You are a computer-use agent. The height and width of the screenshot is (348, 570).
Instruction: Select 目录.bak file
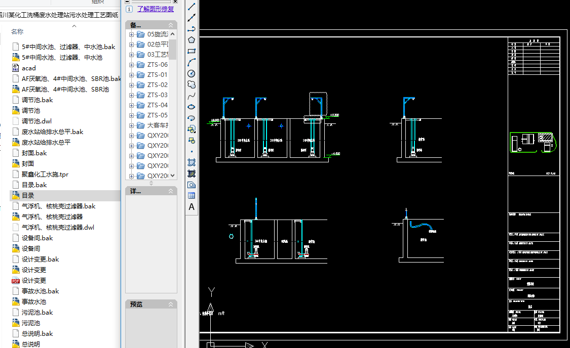click(34, 185)
